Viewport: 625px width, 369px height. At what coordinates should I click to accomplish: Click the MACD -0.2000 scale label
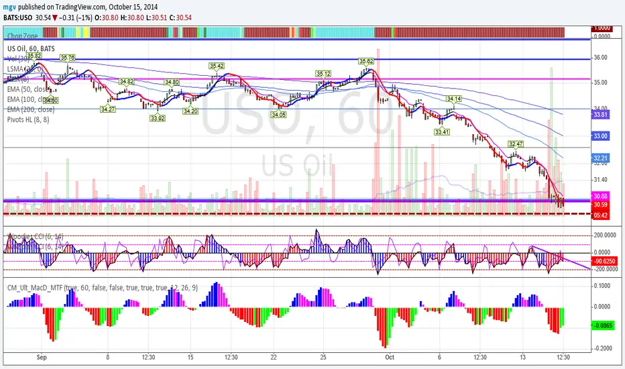[x=602, y=348]
